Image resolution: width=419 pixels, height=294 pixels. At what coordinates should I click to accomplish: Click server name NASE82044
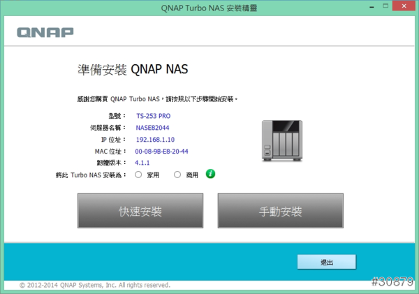(152, 128)
